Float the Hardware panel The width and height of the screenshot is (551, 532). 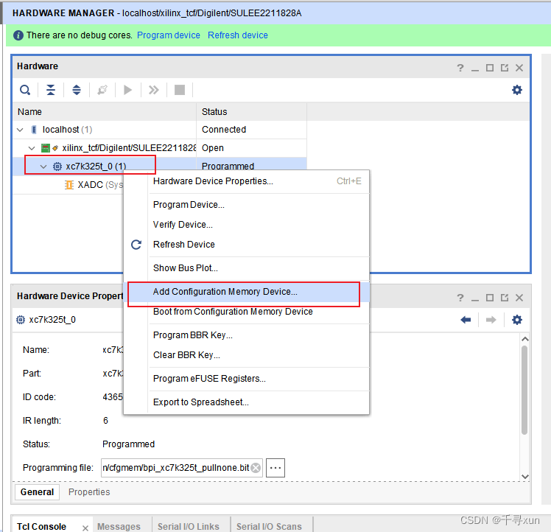pos(505,68)
